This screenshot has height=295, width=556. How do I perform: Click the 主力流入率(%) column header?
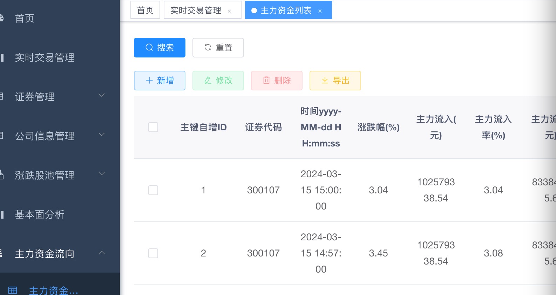coord(493,127)
